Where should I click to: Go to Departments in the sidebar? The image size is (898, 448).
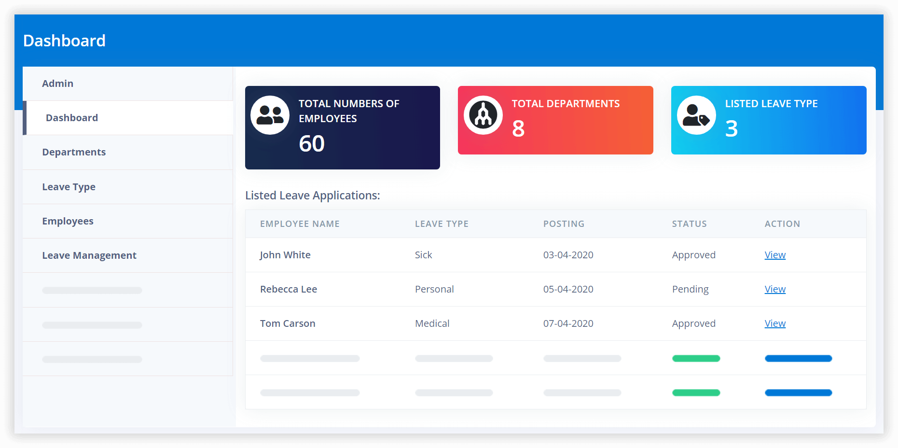(128, 153)
